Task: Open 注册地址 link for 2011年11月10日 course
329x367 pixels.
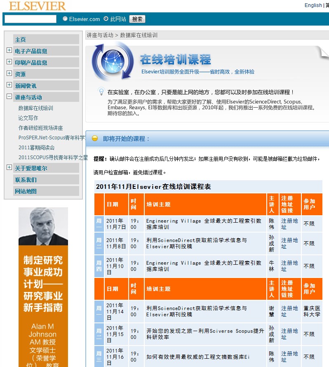Action: pos(289,266)
